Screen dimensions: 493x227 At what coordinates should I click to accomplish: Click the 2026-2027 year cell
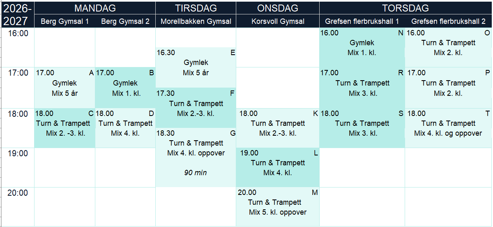[18, 15]
